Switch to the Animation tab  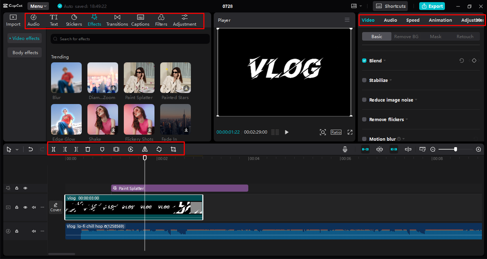coord(440,20)
